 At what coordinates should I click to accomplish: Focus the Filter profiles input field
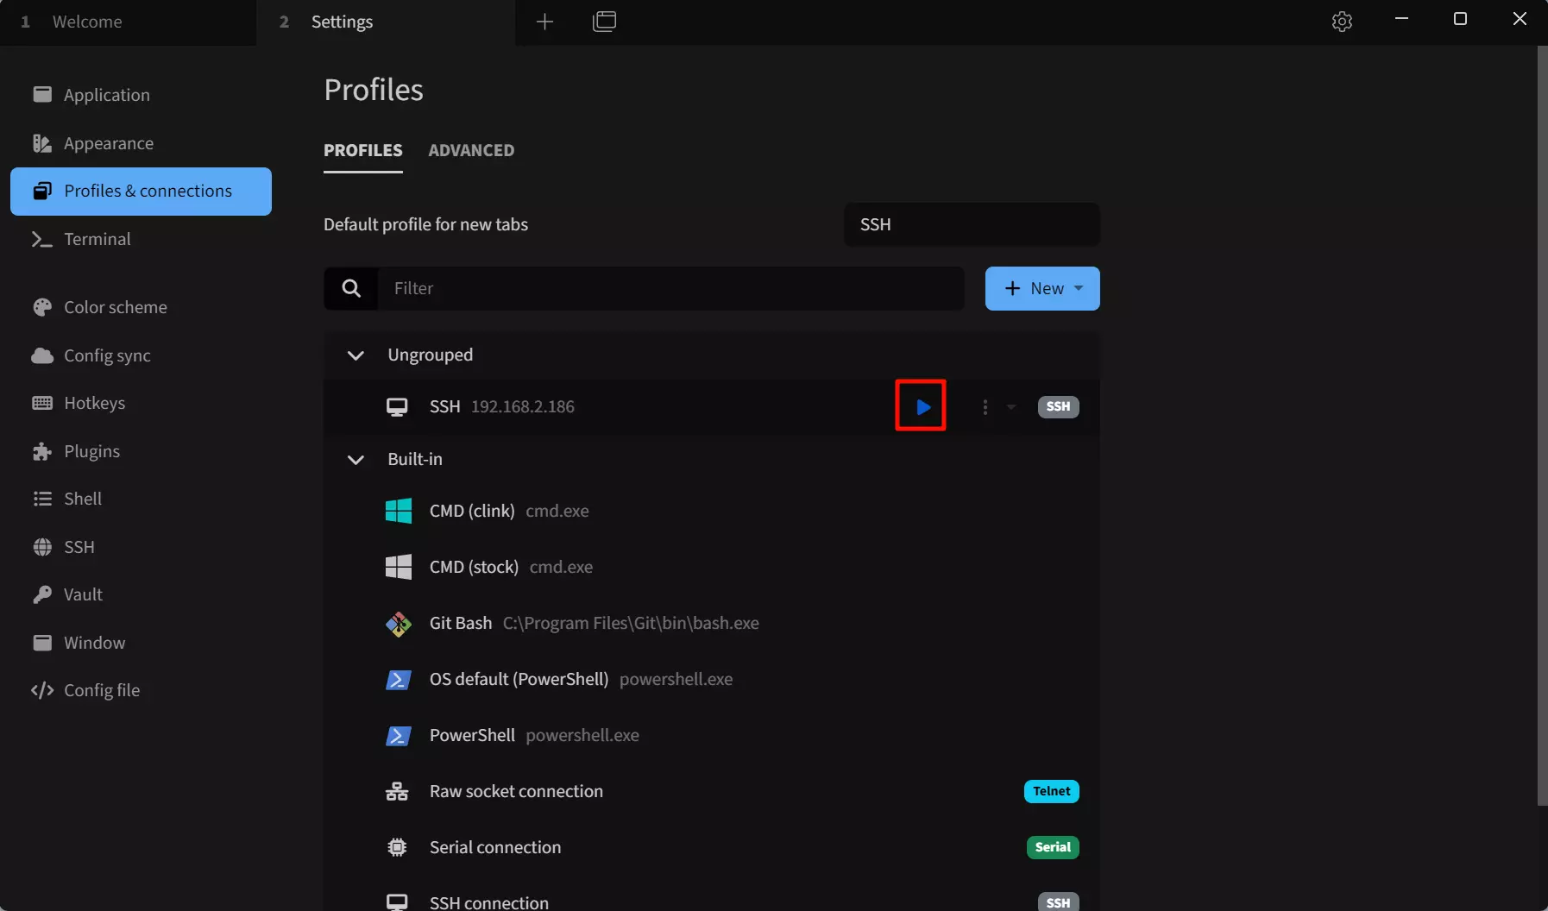coord(670,288)
